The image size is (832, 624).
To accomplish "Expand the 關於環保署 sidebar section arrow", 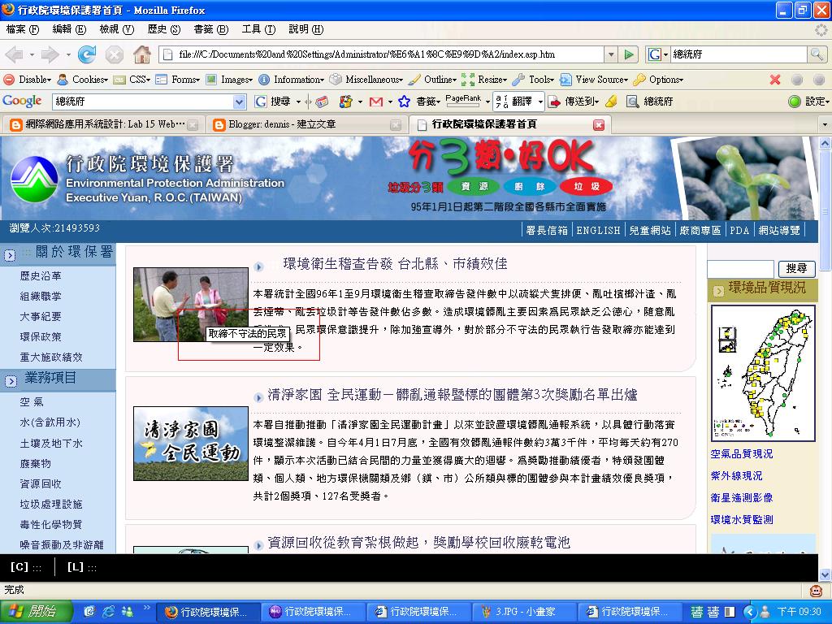I will click(10, 256).
